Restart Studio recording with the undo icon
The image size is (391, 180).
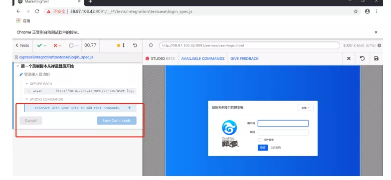click(362, 58)
